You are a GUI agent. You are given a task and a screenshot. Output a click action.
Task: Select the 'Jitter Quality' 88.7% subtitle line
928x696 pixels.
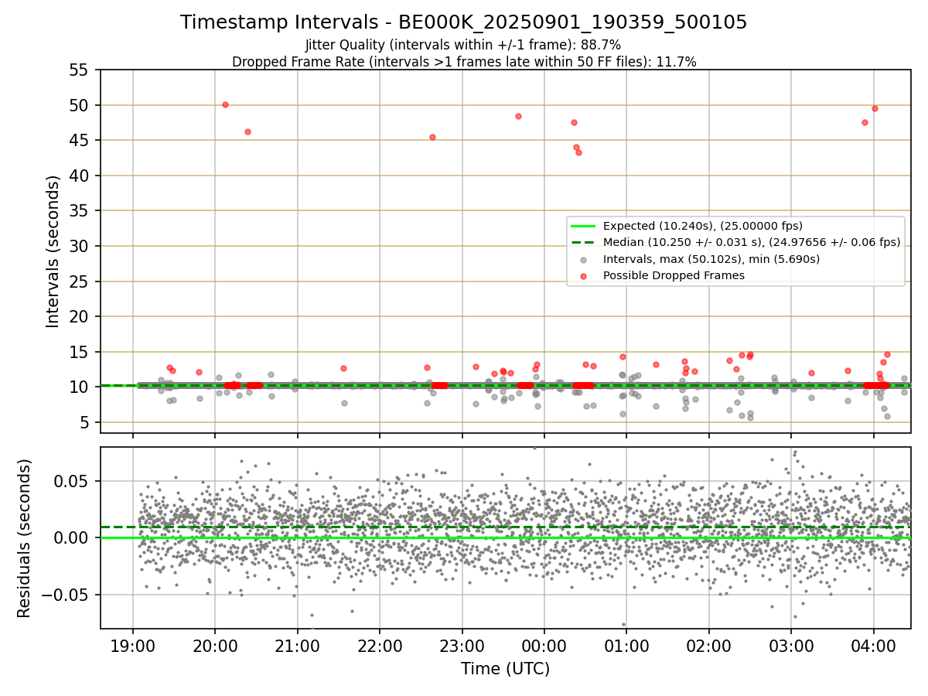(463, 45)
